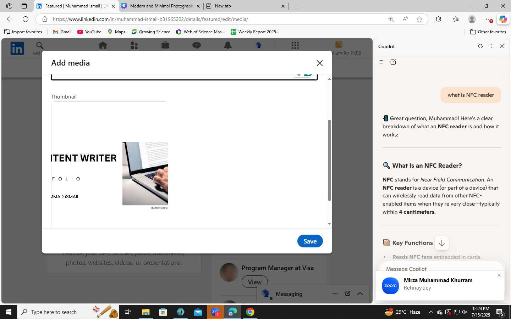The width and height of the screenshot is (511, 319).
Task: Click the portfolio thumbnail preview image
Action: [x=110, y=165]
